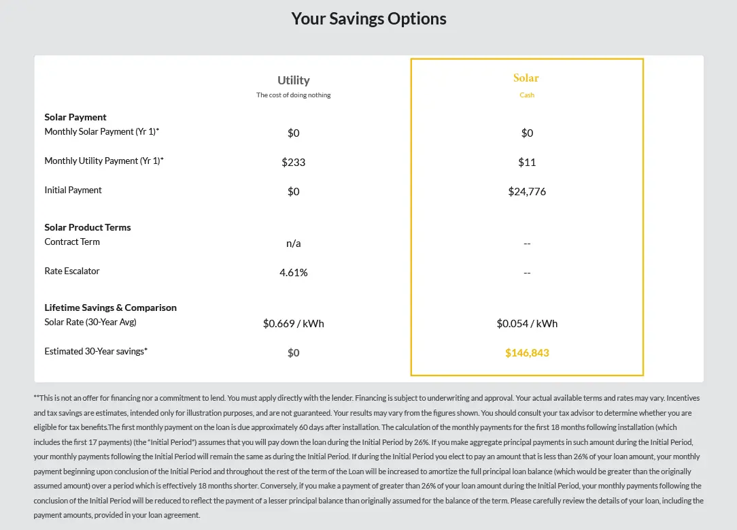The height and width of the screenshot is (530, 737).
Task: Click the $0.669 / kWh utility rate
Action: click(293, 324)
